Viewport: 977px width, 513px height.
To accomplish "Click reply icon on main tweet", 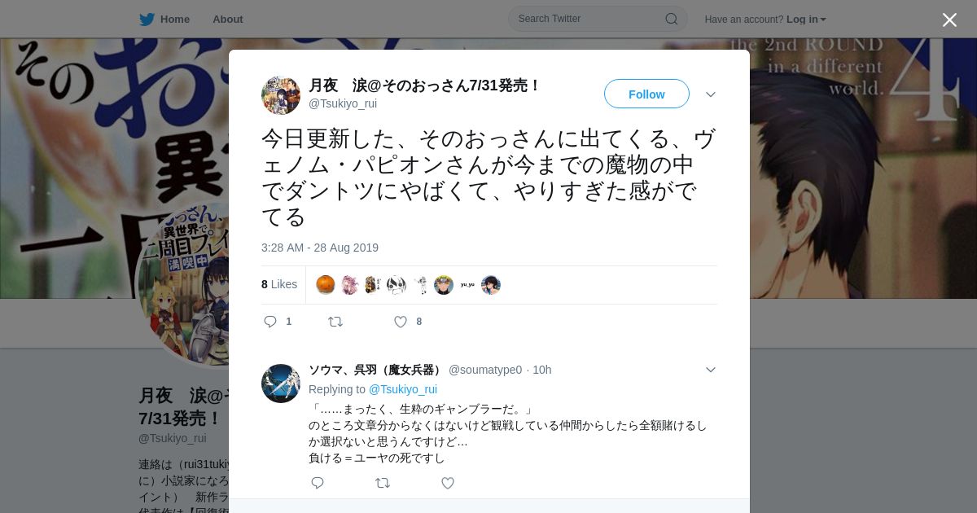I will pyautogui.click(x=270, y=322).
